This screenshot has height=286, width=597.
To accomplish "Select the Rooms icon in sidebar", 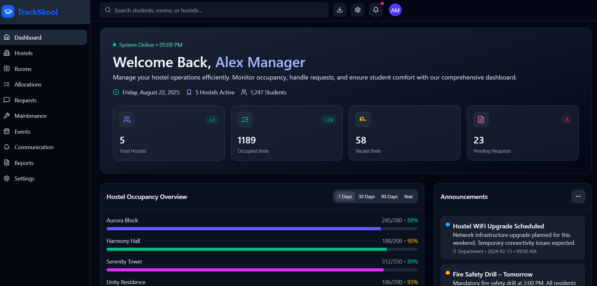I will click(7, 69).
